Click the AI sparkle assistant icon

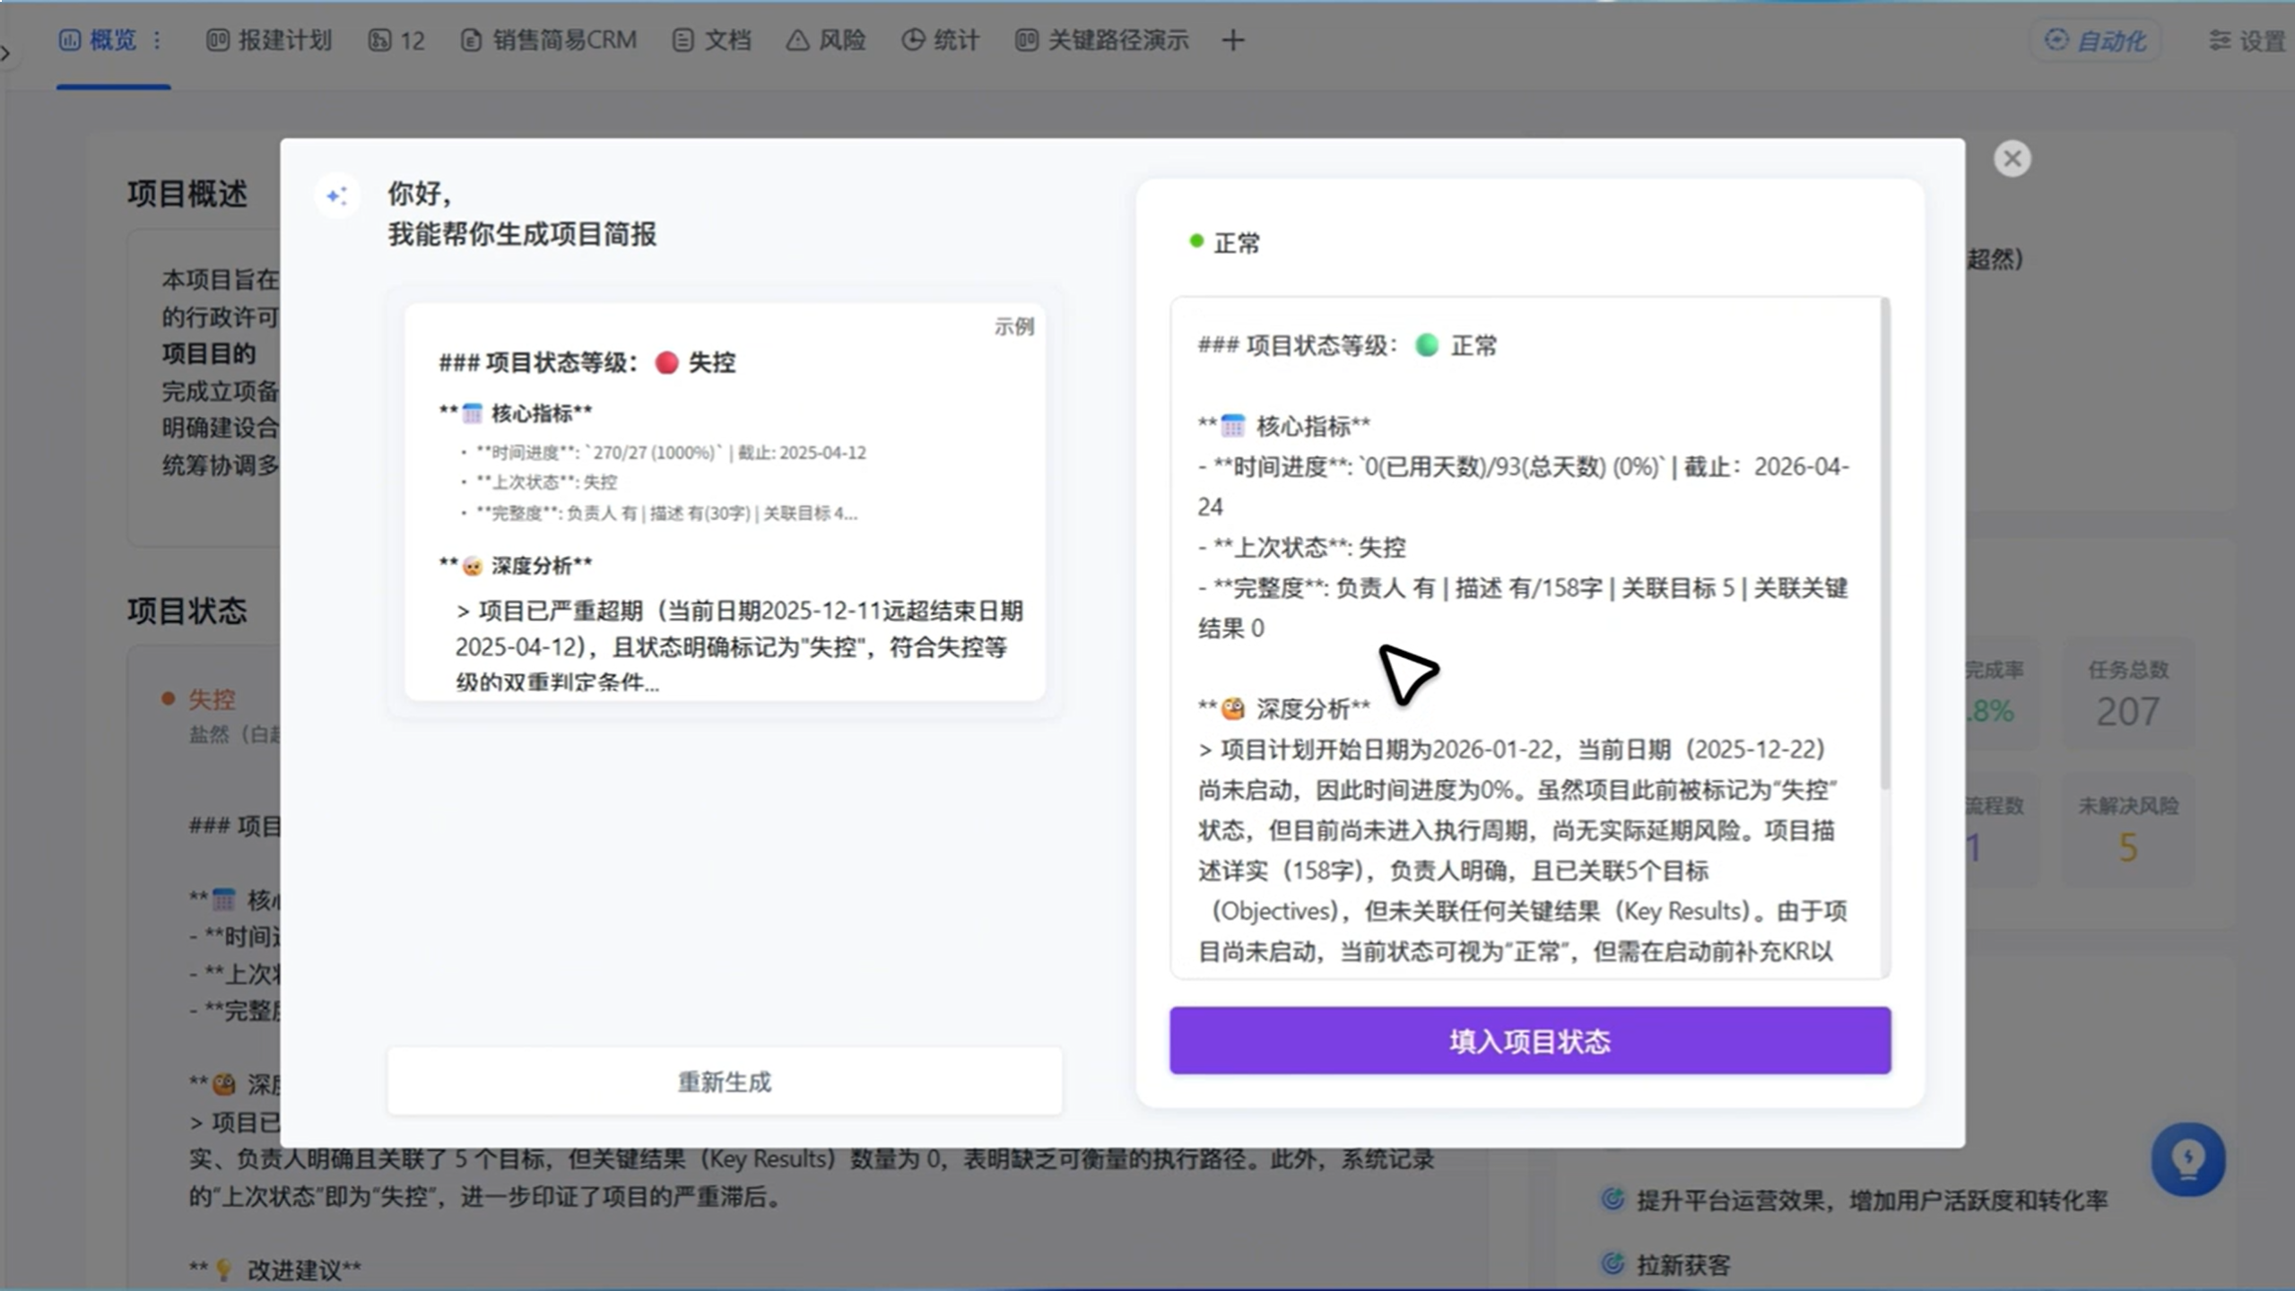coord(337,195)
